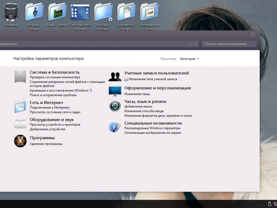Screen dimensions: 277x208
Task: Click the Учетные записи пользователей people icon
Action: click(x=115, y=77)
